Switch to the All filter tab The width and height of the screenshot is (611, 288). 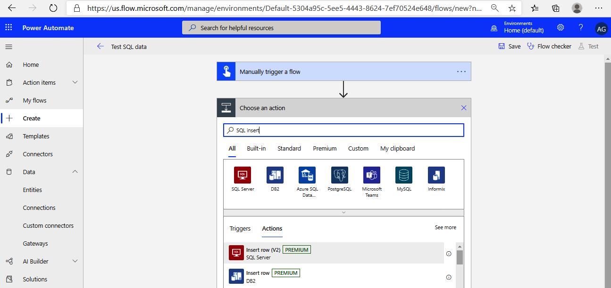(x=232, y=149)
